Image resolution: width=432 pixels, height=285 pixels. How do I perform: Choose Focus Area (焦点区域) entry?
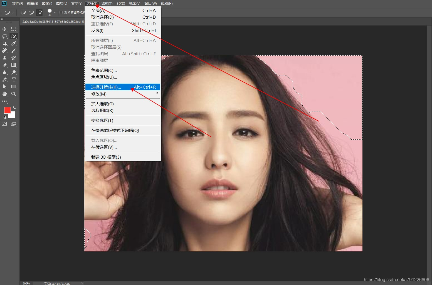click(123, 77)
